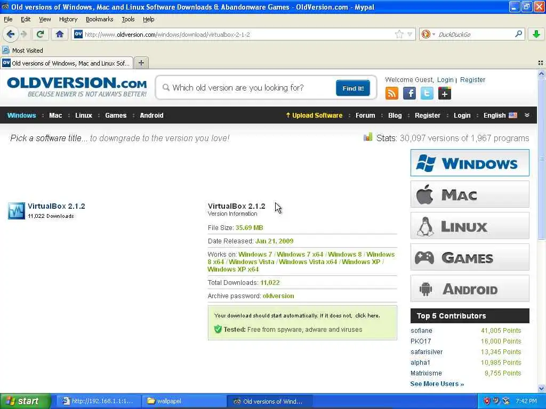Click Register in the black nav bar
The width and height of the screenshot is (546, 409).
(x=427, y=115)
